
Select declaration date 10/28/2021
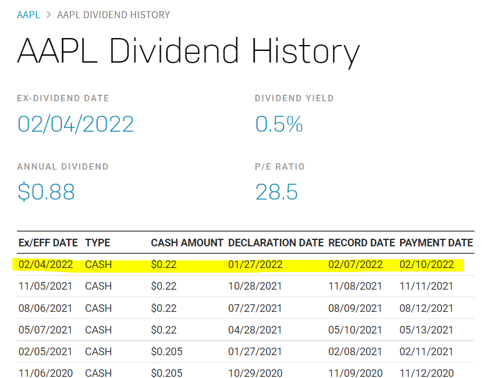[255, 286]
